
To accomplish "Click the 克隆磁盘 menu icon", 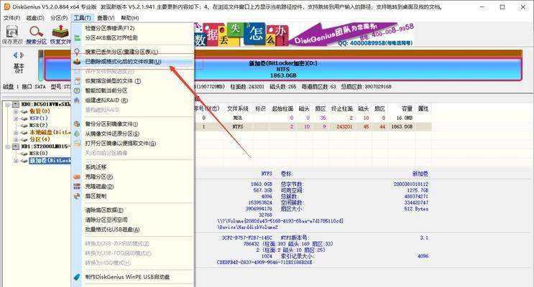I will [78, 187].
